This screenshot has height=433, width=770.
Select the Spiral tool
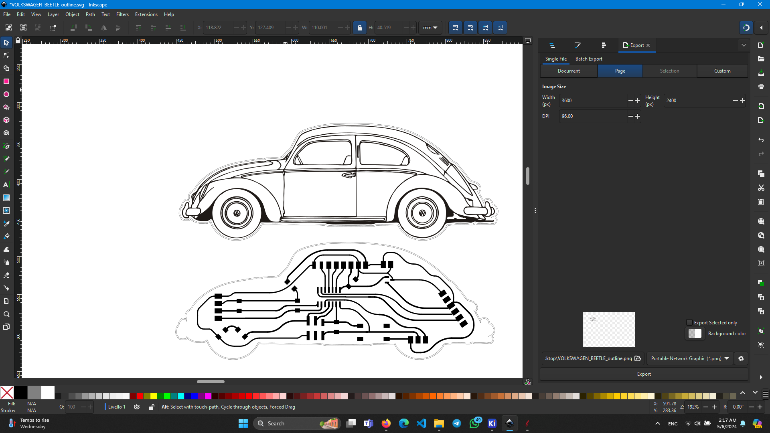[6, 133]
